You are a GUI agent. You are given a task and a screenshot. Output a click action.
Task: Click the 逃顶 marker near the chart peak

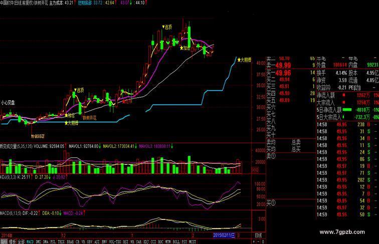point(167,27)
